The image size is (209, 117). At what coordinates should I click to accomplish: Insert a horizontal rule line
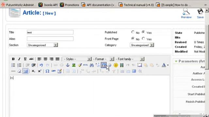click(13, 71)
